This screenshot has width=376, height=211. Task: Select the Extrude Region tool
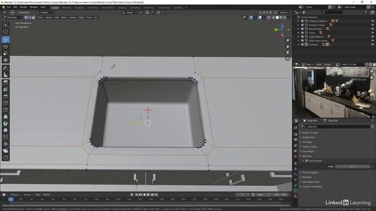point(5,83)
